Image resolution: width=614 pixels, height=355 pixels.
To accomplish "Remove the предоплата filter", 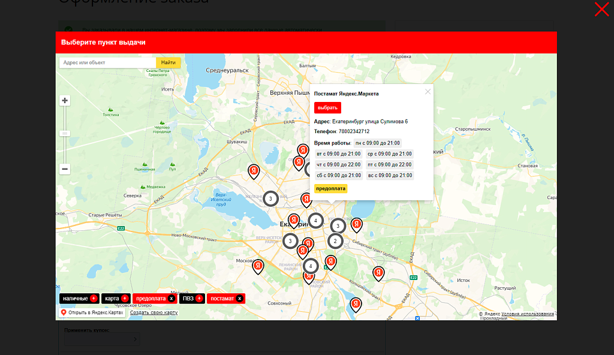I will pyautogui.click(x=171, y=299).
